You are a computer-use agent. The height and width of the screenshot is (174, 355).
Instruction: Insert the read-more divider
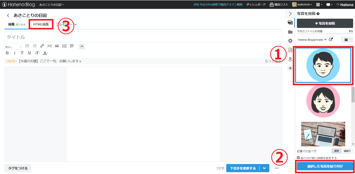click(x=49, y=46)
